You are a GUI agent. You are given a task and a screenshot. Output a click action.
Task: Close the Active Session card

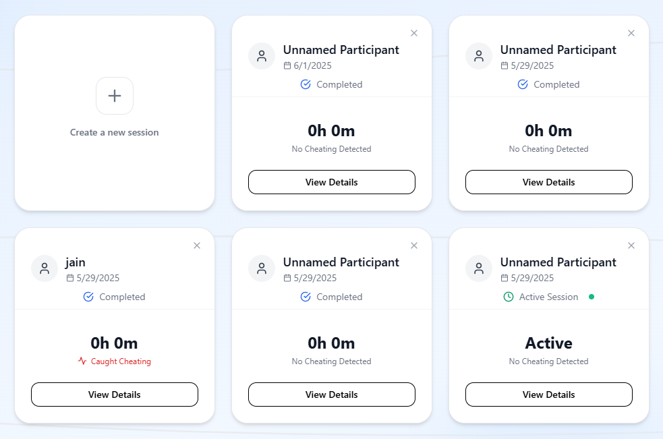point(631,245)
